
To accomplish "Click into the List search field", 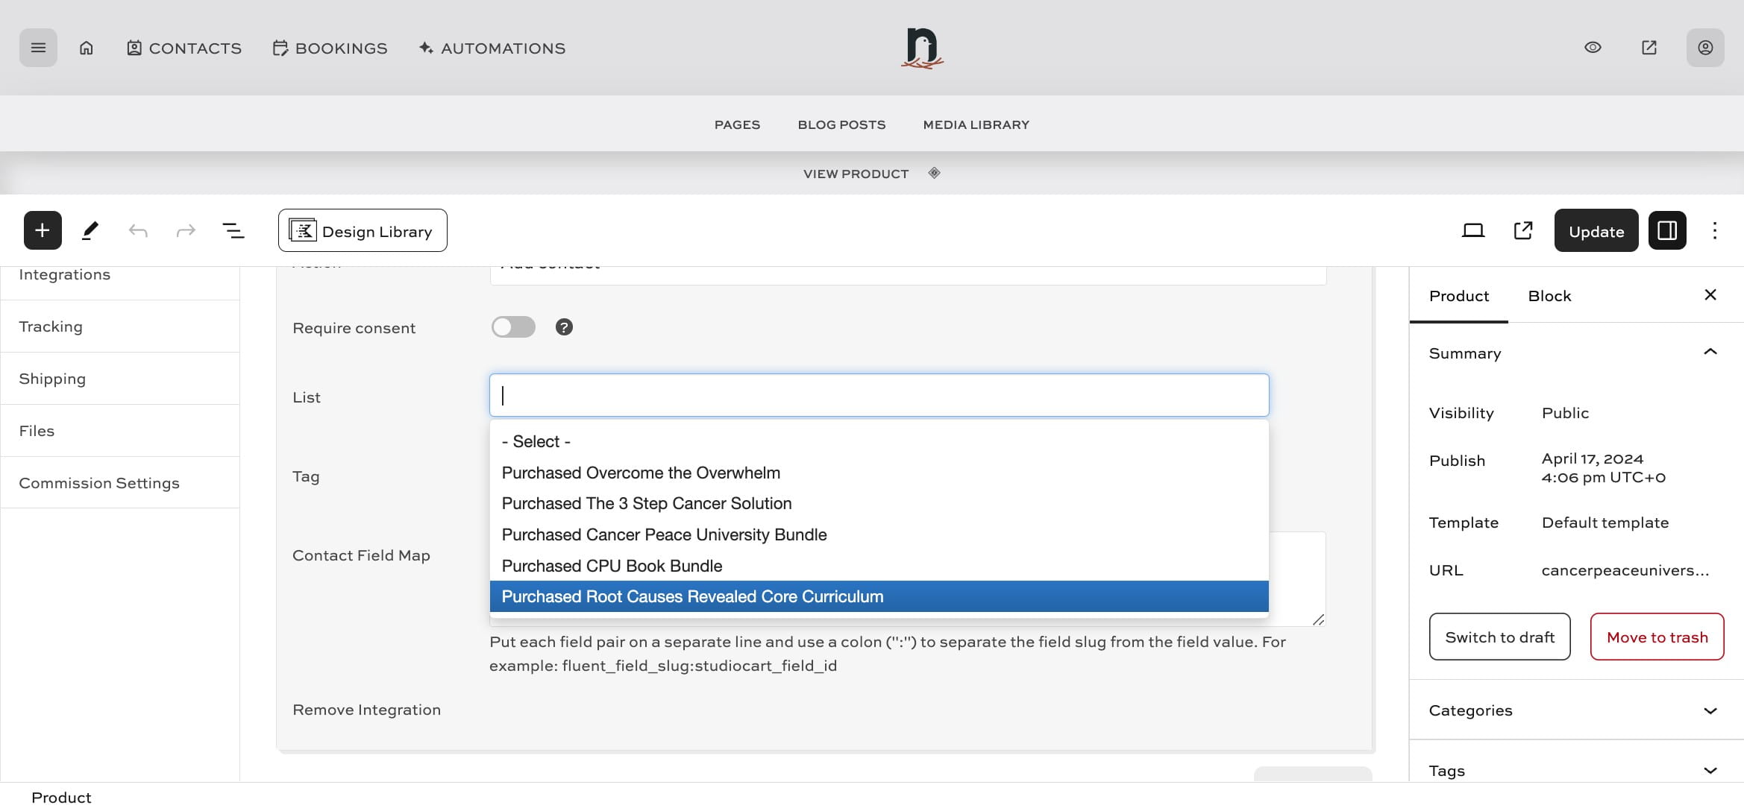I will (x=879, y=396).
